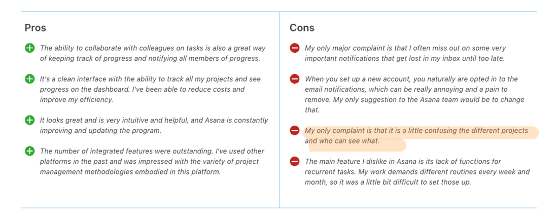Viewport: 558px width, 215px height.
Task: Click the red minus icon beside the highlighted complaint
Action: tap(294, 131)
